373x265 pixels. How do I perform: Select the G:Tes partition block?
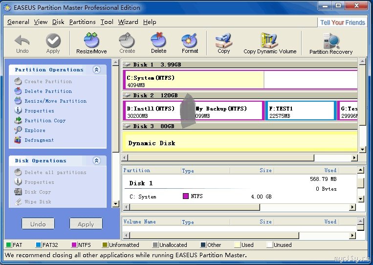click(348, 110)
